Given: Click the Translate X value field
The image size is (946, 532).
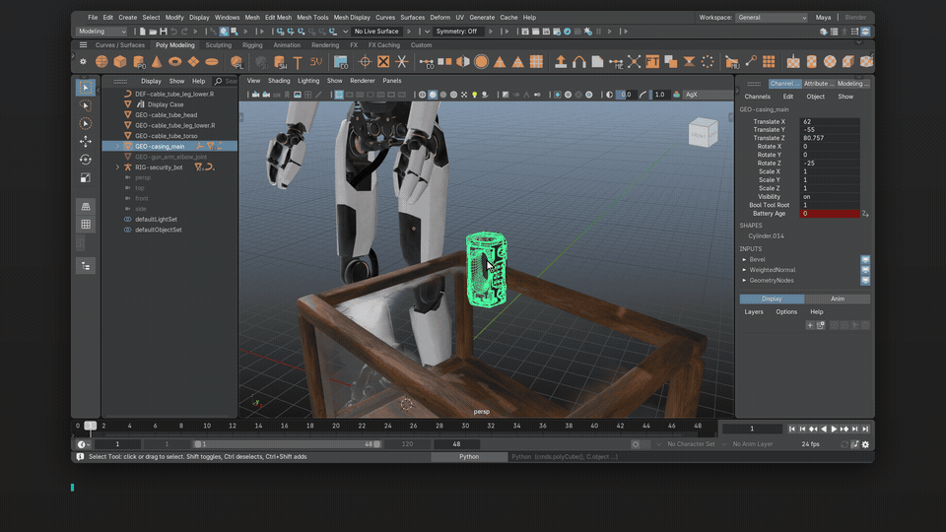Looking at the screenshot, I should point(830,122).
